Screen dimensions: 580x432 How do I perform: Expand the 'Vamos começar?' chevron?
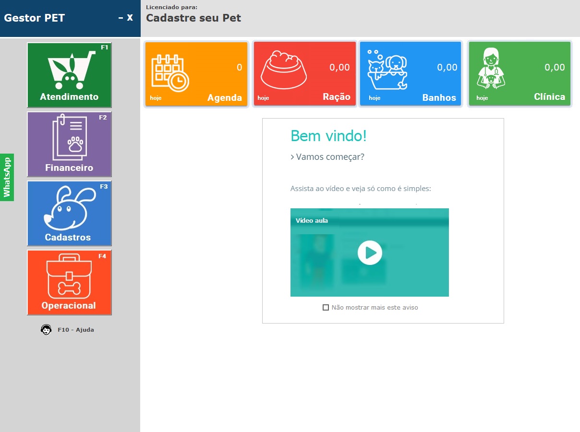292,157
